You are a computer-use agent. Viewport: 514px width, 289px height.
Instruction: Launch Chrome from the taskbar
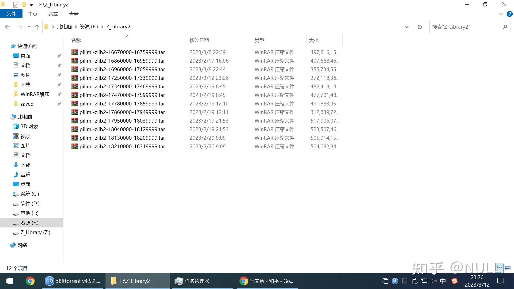click(x=30, y=281)
